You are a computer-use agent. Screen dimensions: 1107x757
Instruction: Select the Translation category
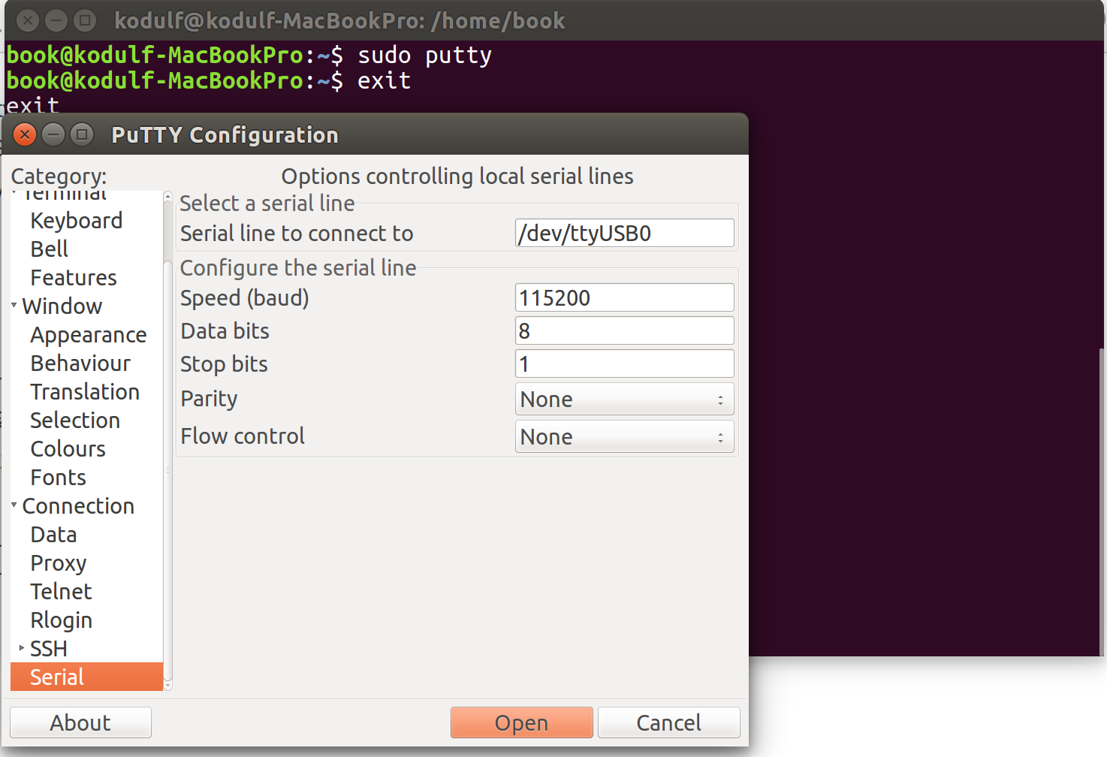coord(85,391)
